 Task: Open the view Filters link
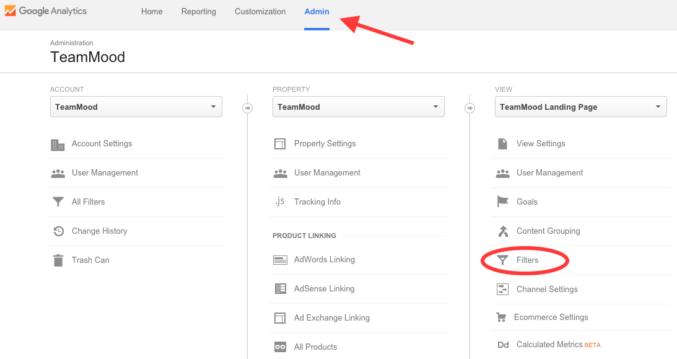[527, 260]
